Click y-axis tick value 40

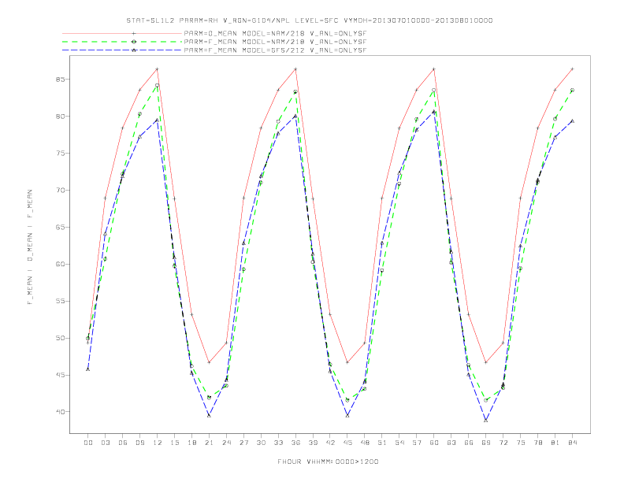(x=60, y=412)
